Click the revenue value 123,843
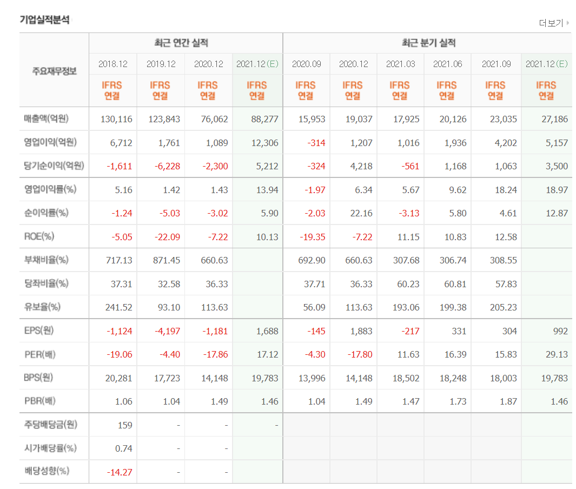 coord(164,119)
